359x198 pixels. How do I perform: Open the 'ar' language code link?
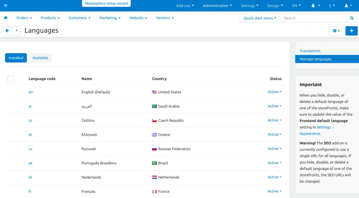coord(30,106)
